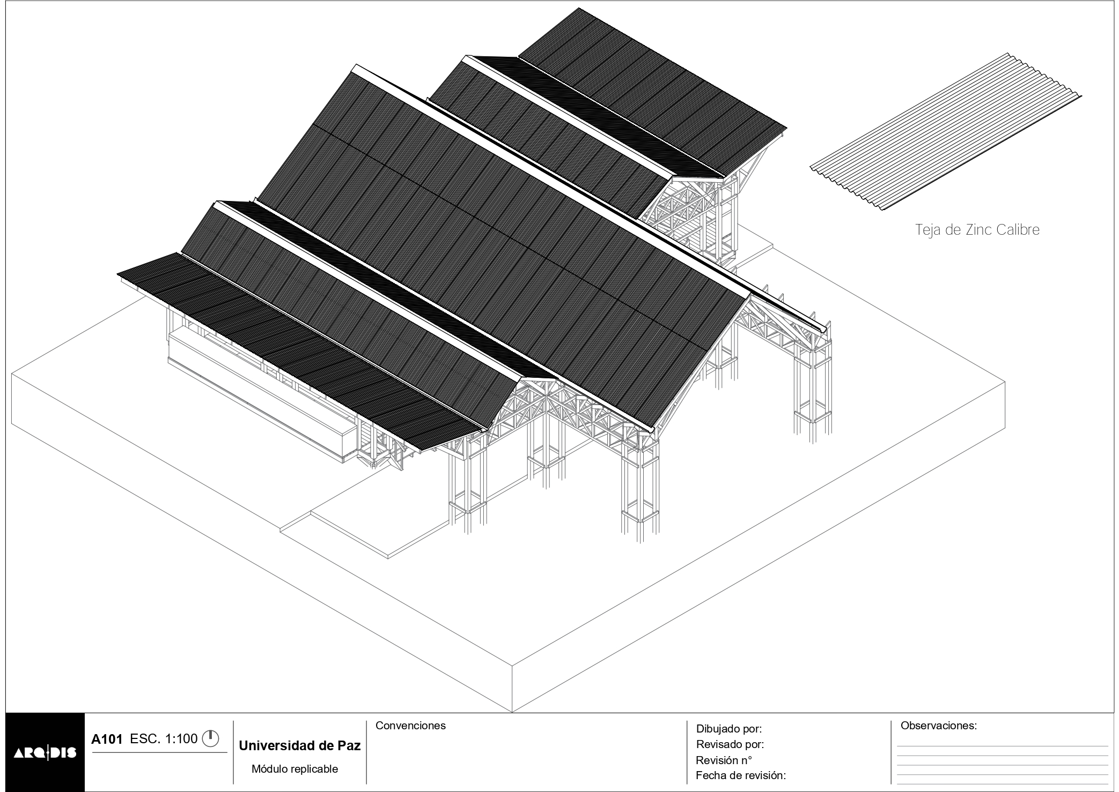Click the Módulo replicable subtitle

point(295,769)
